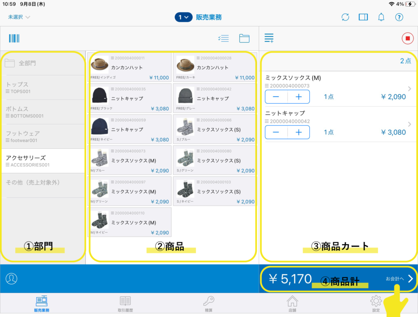Expand ミックスソックス (M) cart item details chevron
The height and width of the screenshot is (317, 418).
tap(409, 89)
